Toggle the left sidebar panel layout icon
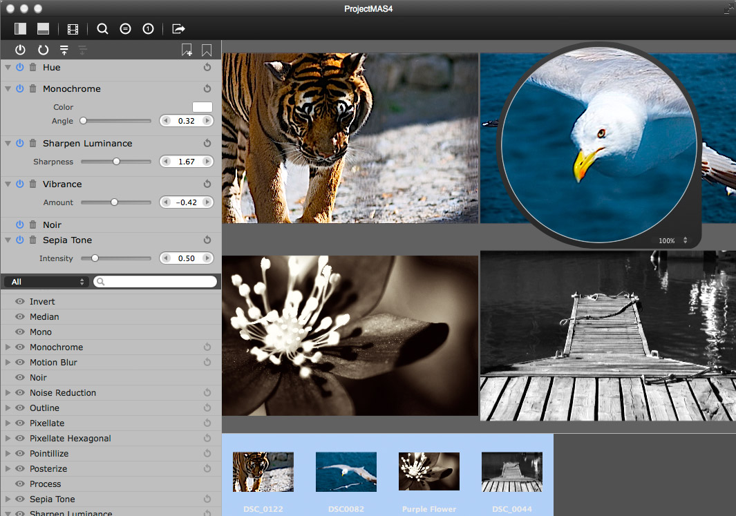Viewport: 736px width, 516px height. click(x=20, y=29)
